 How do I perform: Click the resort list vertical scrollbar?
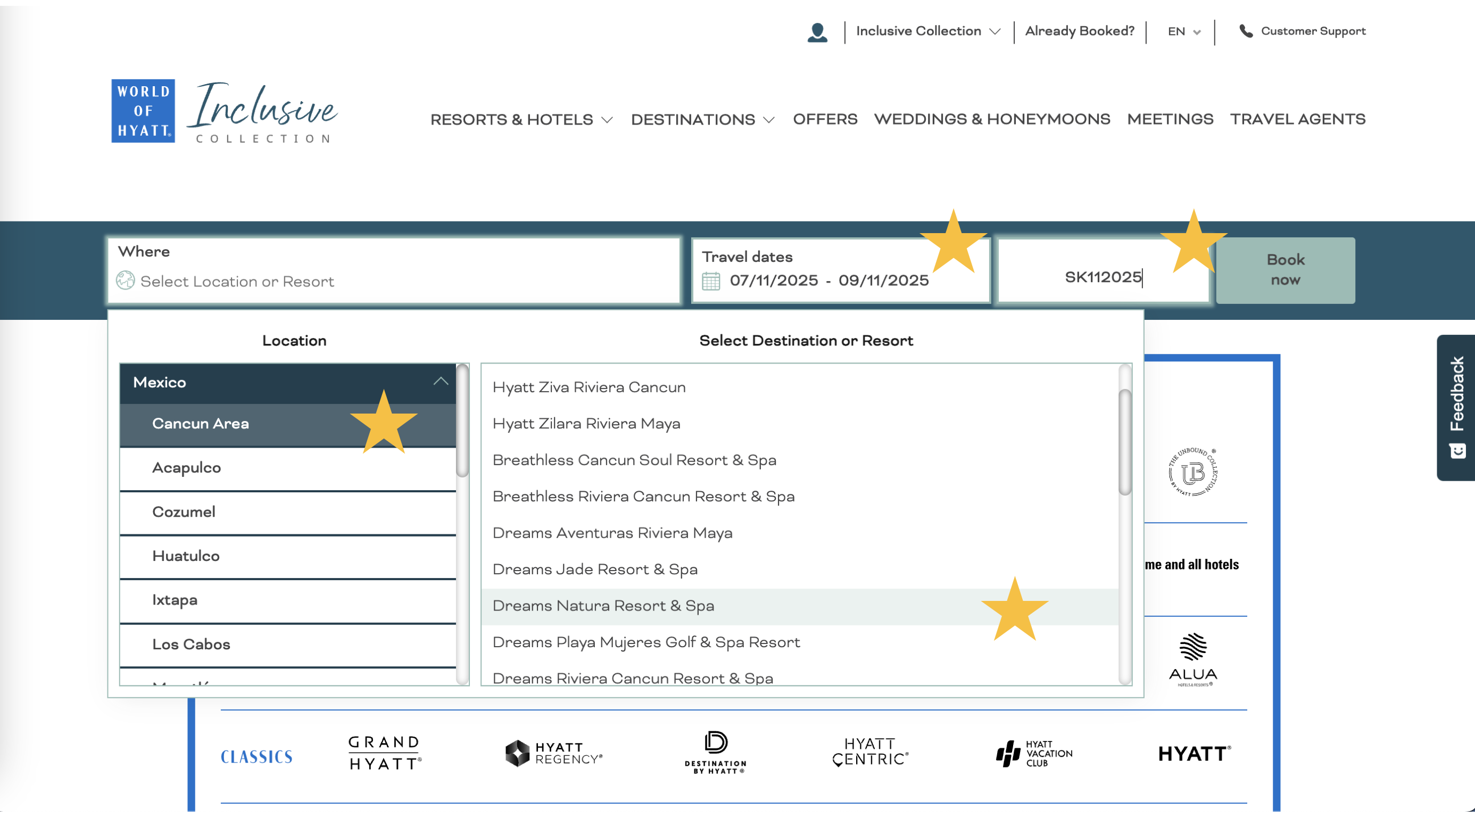(x=1124, y=442)
